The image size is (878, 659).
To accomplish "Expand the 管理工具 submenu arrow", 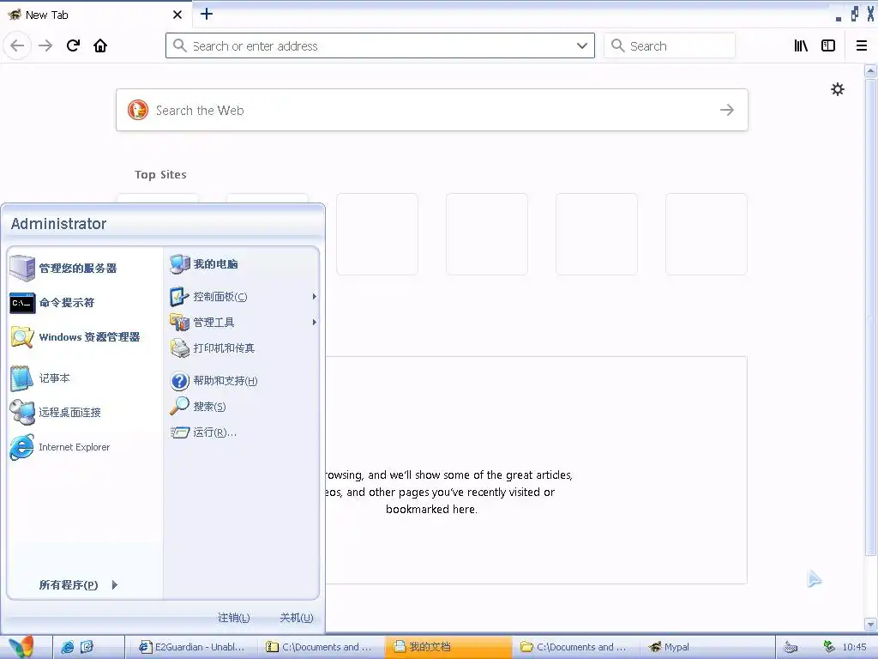I will pyautogui.click(x=314, y=323).
